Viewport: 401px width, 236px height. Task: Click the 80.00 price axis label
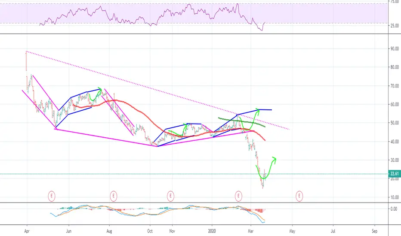click(x=395, y=67)
